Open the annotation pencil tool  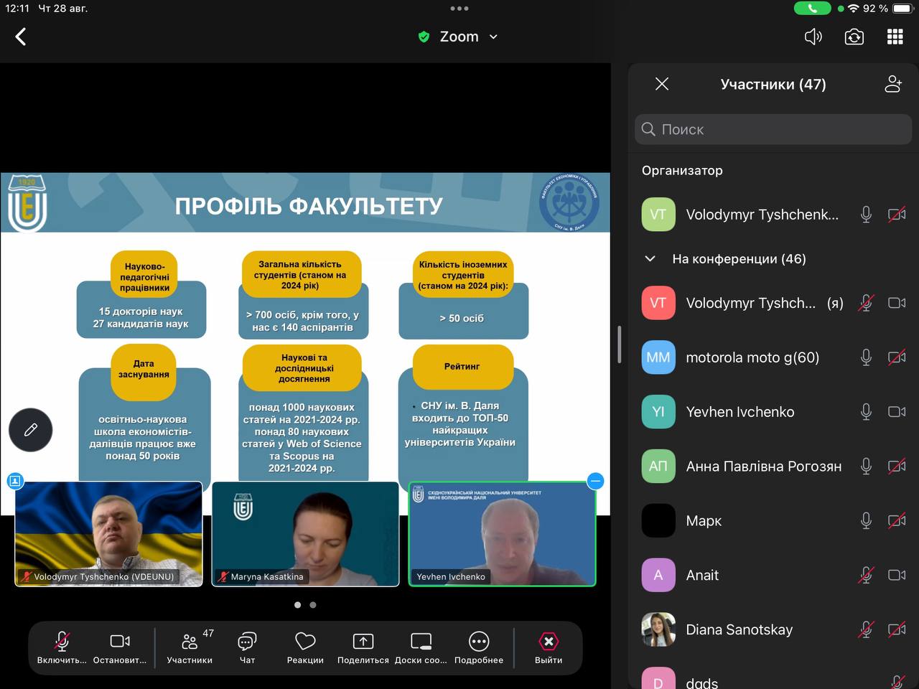point(30,430)
